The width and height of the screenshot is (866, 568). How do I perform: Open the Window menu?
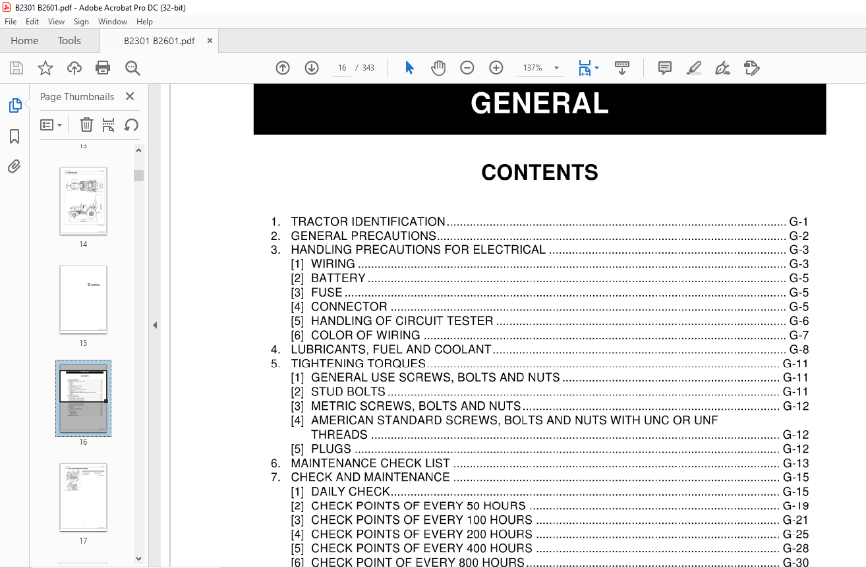[x=113, y=22]
